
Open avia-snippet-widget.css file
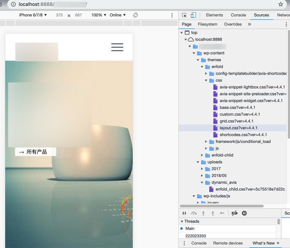[x=251, y=101]
